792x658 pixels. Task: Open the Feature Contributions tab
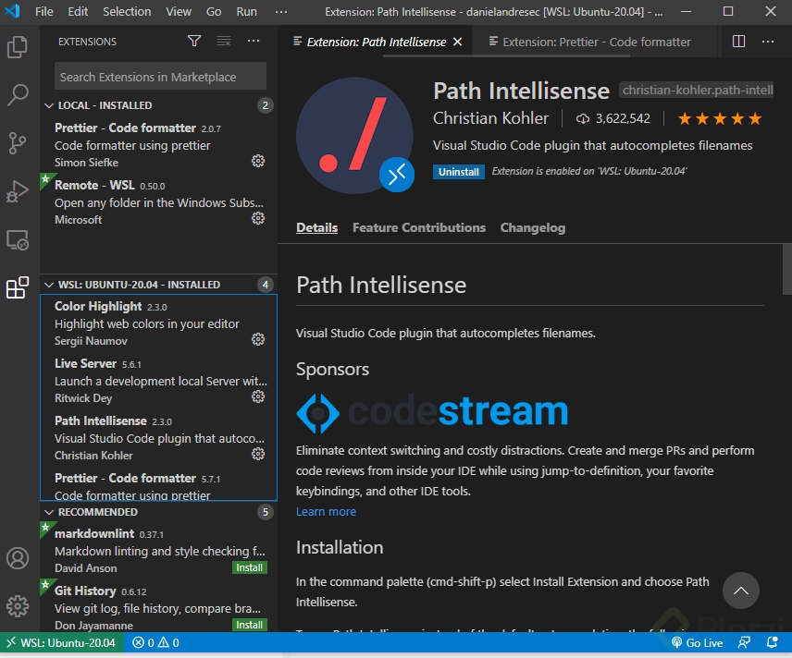point(418,227)
